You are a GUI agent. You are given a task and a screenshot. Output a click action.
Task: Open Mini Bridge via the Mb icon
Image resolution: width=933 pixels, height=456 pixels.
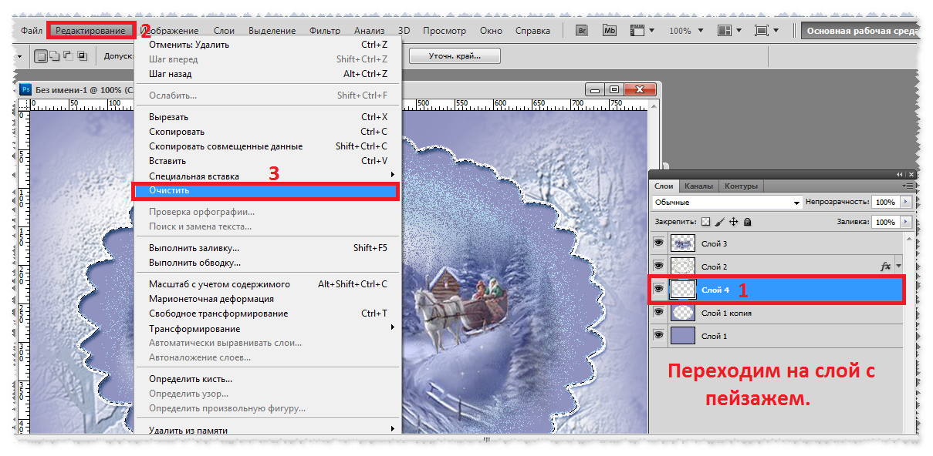coord(610,31)
